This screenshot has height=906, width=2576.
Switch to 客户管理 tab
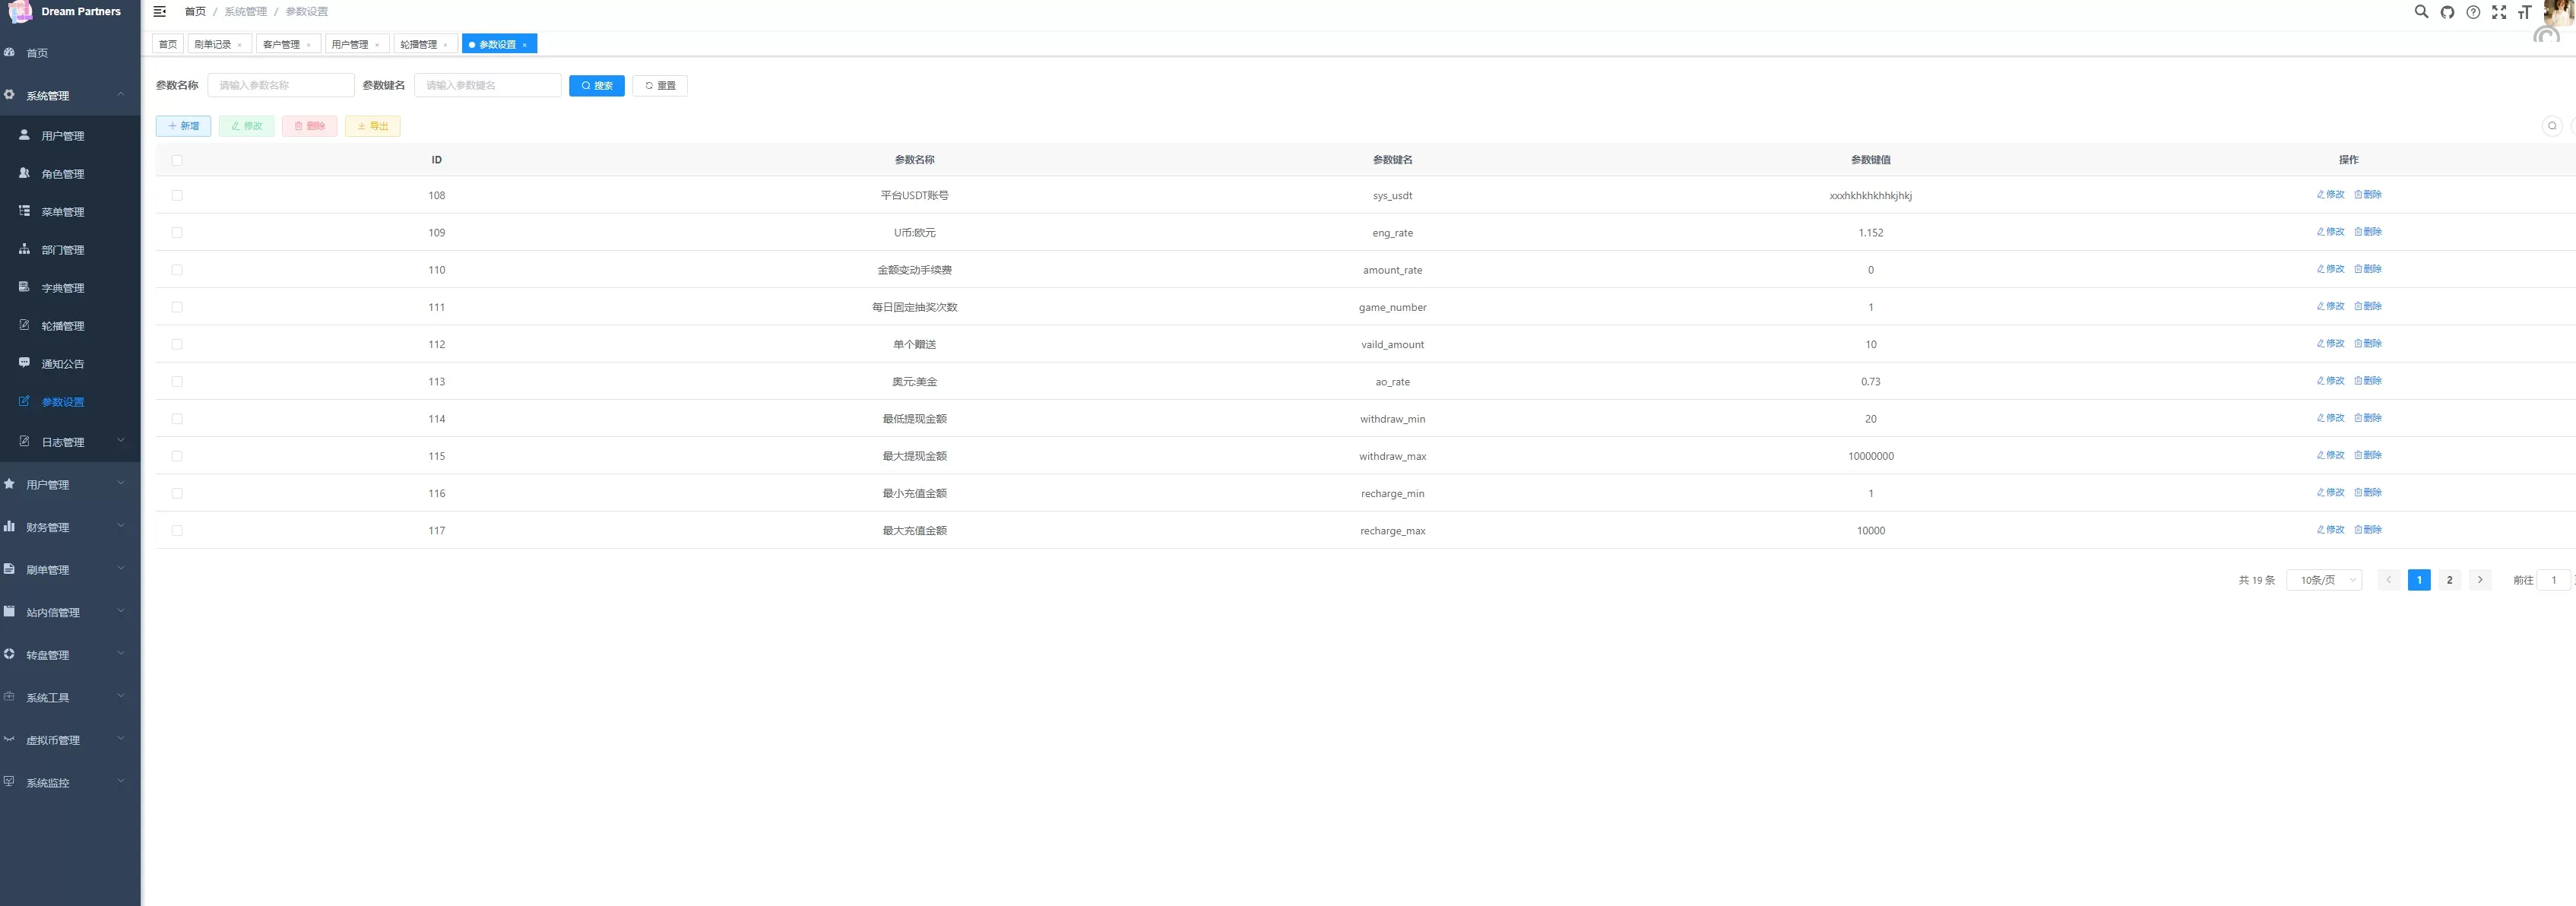tap(281, 44)
